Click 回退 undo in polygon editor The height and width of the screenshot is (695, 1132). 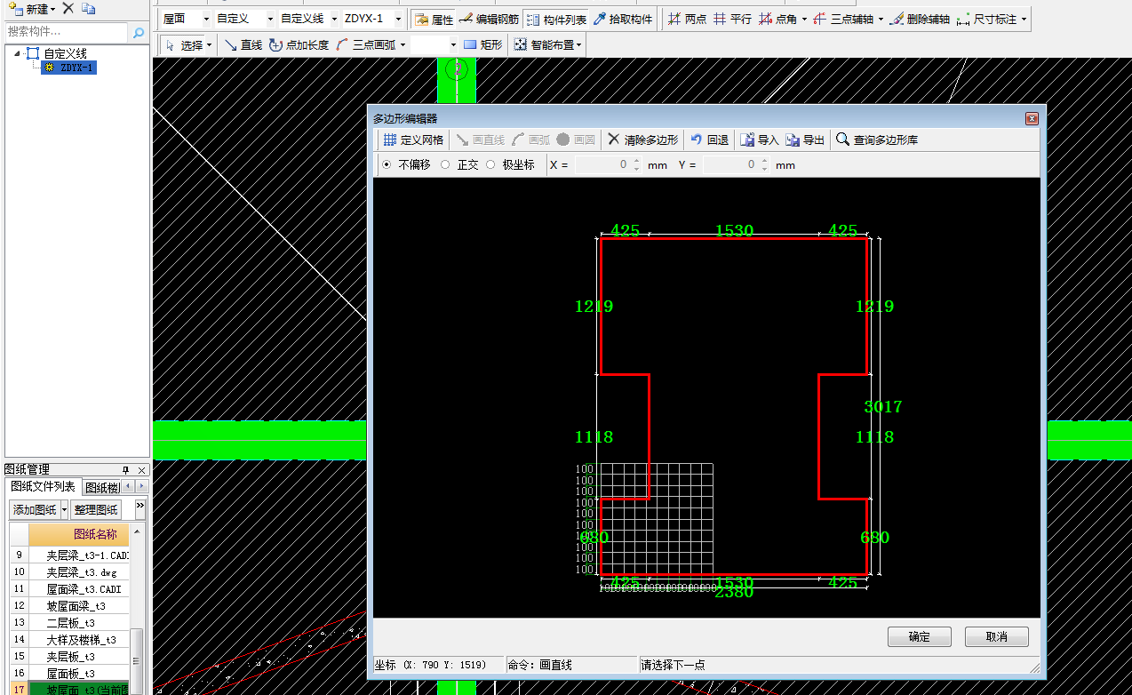[710, 140]
